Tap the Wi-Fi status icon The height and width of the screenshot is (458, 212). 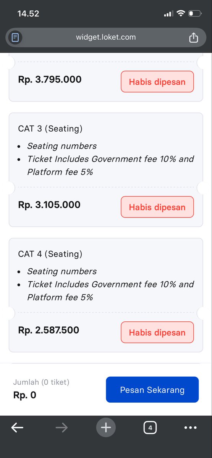coord(180,14)
